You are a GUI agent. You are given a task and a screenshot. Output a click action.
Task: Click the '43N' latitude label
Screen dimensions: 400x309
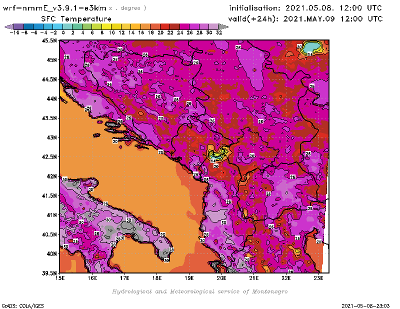point(52,137)
